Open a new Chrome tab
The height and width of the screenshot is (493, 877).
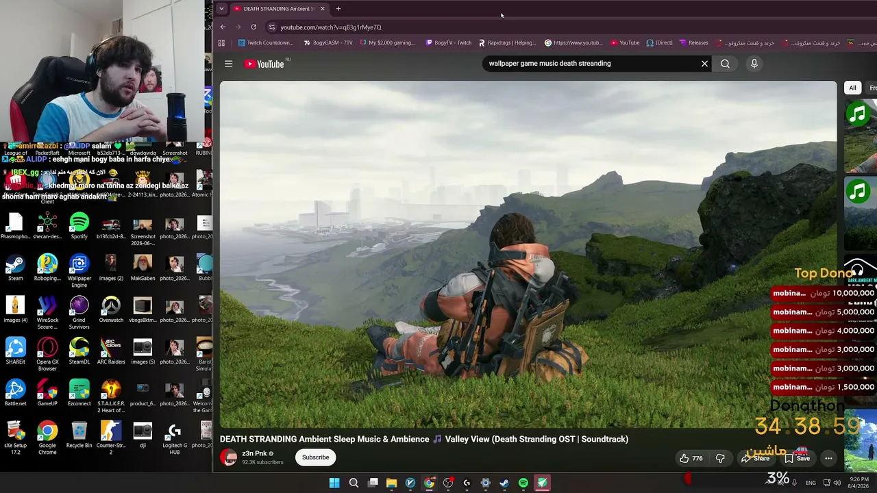tap(338, 8)
